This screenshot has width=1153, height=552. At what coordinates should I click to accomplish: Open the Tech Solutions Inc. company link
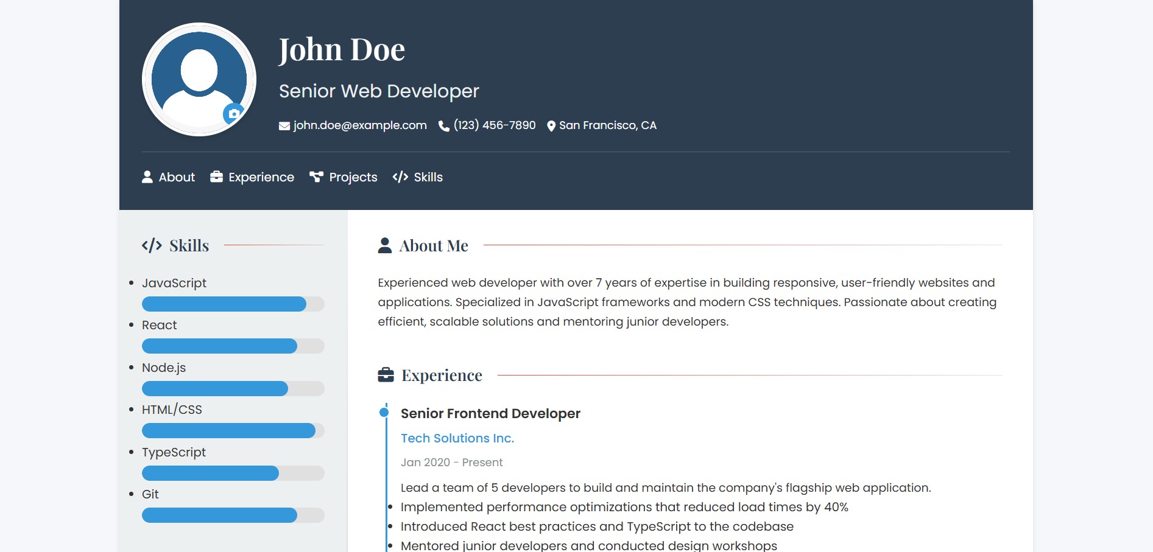(457, 438)
